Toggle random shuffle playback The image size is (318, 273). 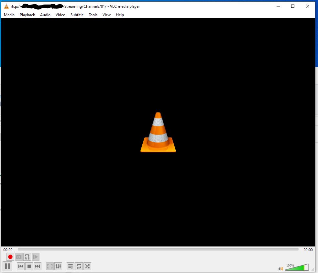click(x=87, y=266)
